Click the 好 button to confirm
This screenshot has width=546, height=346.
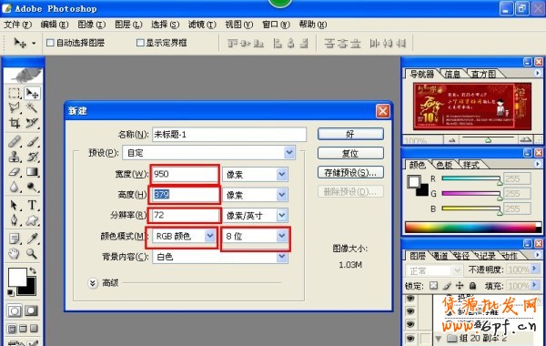point(350,134)
